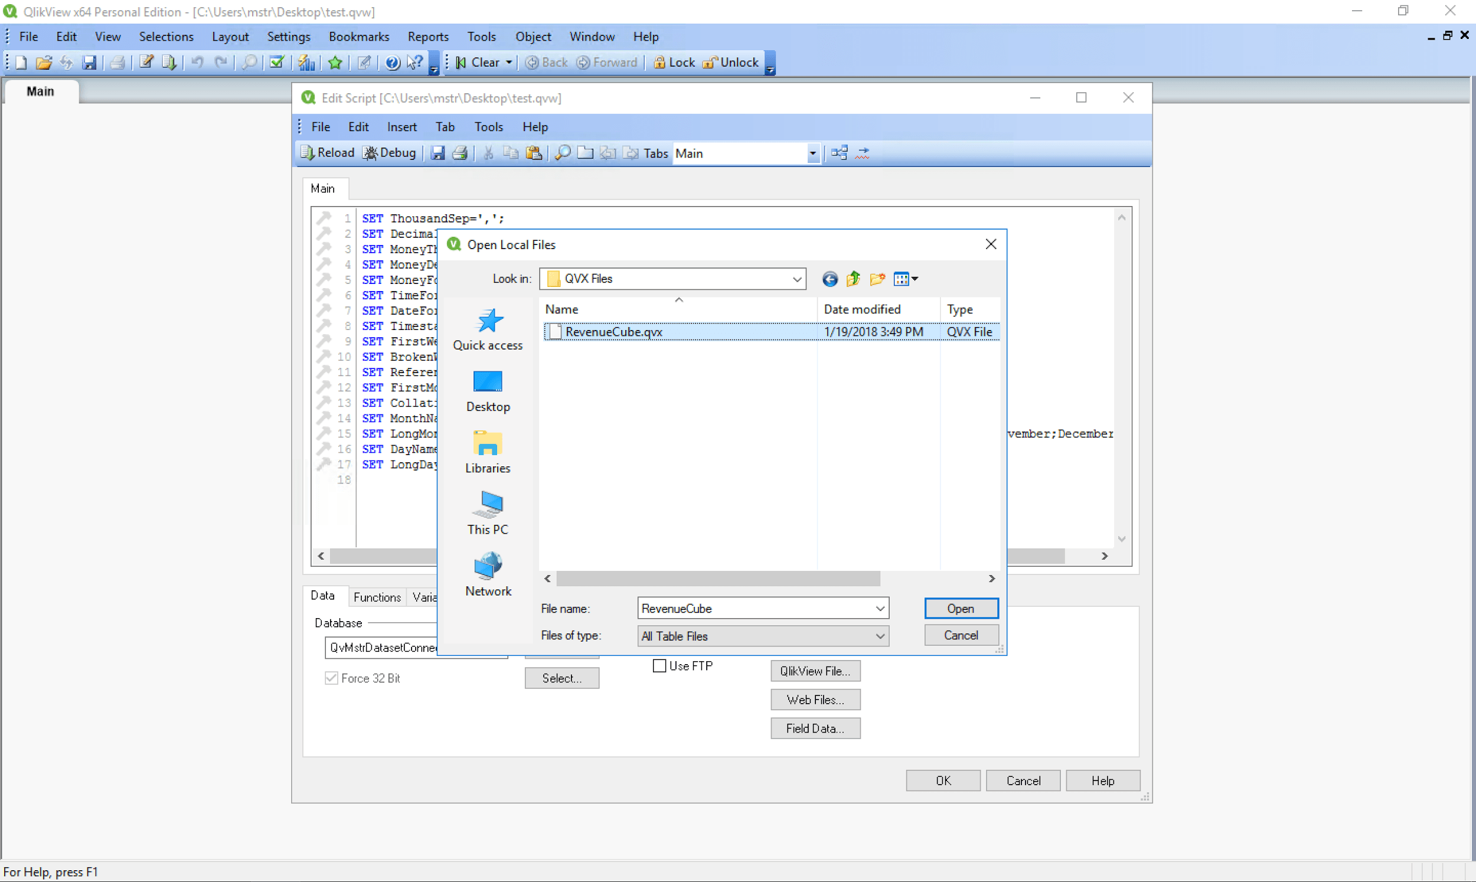Create New Folder icon in file dialog
1476x882 pixels.
pos(877,279)
